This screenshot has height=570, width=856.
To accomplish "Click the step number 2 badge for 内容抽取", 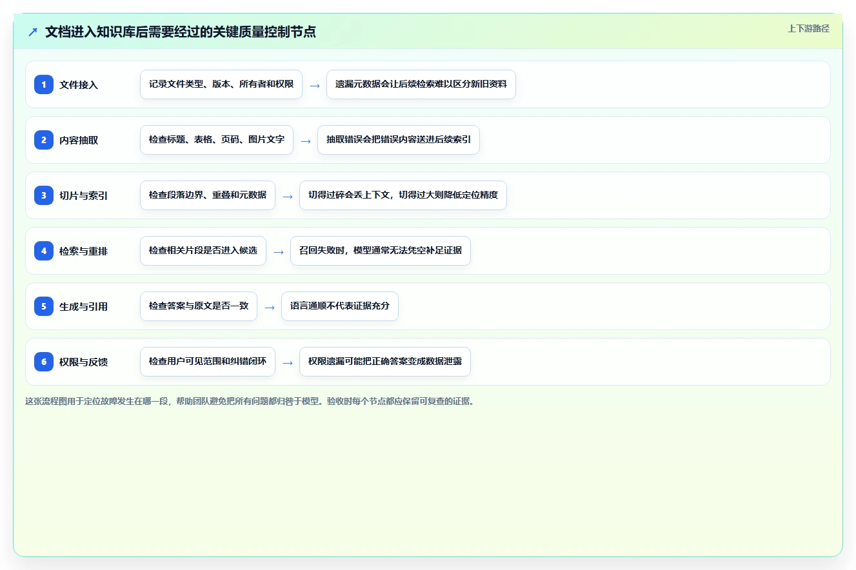I will tap(44, 140).
